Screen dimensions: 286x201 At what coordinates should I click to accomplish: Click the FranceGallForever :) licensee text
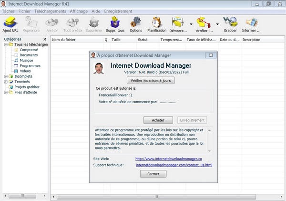click(x=115, y=95)
